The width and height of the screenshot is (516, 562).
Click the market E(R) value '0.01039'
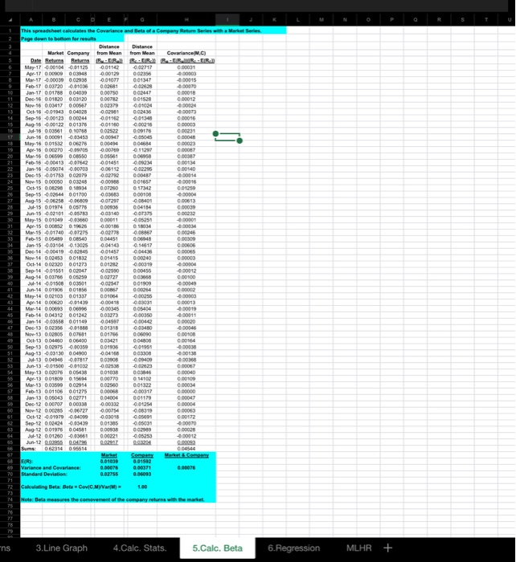click(x=109, y=462)
